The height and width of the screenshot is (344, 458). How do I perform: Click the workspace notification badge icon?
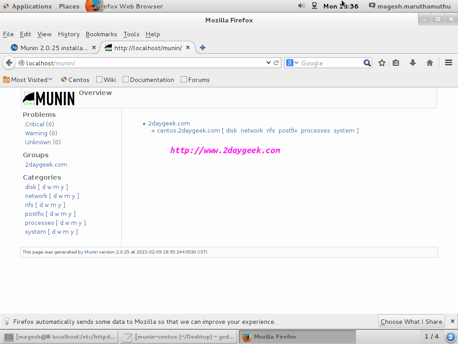coord(451,337)
